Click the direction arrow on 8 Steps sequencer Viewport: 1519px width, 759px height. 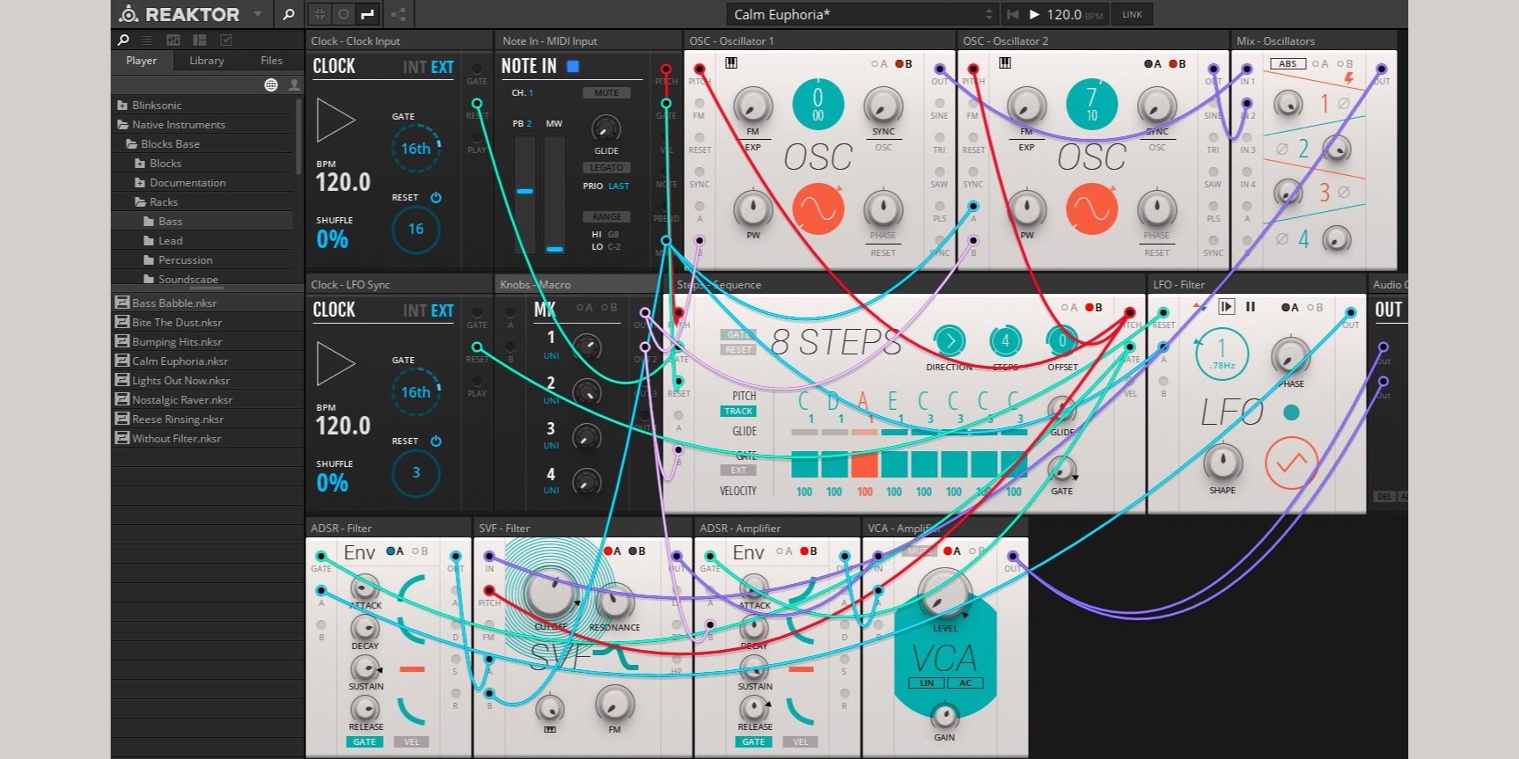tap(949, 341)
